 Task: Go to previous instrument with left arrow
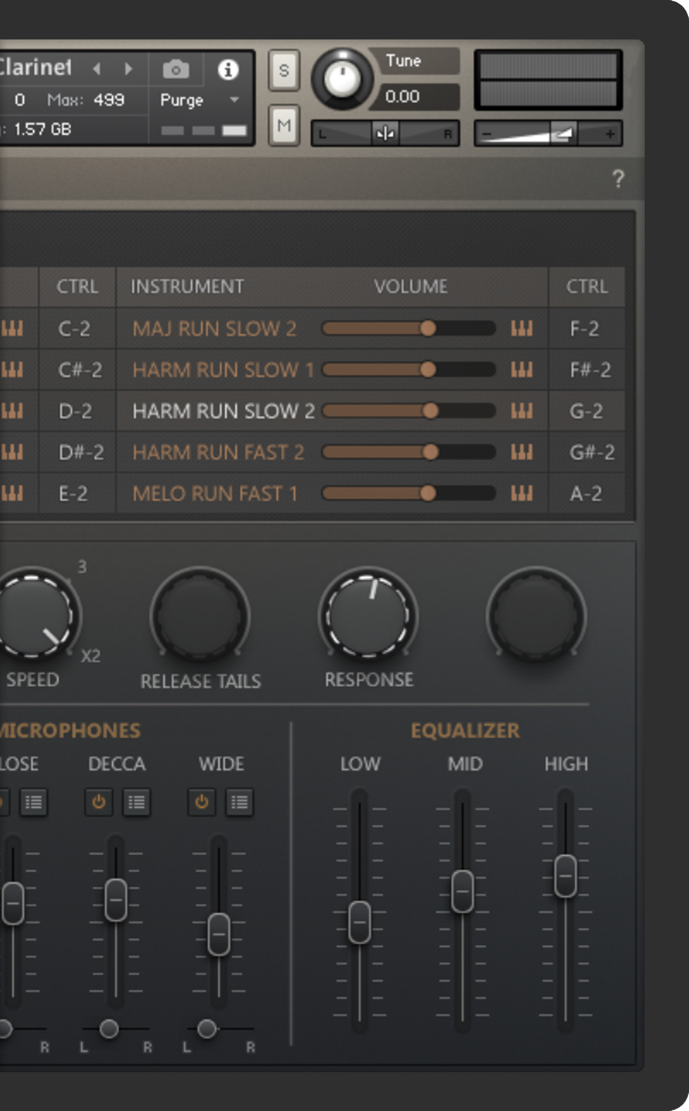[x=97, y=69]
